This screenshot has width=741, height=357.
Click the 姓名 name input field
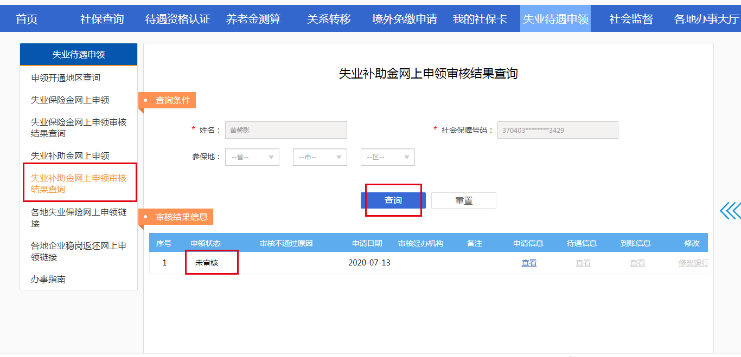(x=286, y=130)
